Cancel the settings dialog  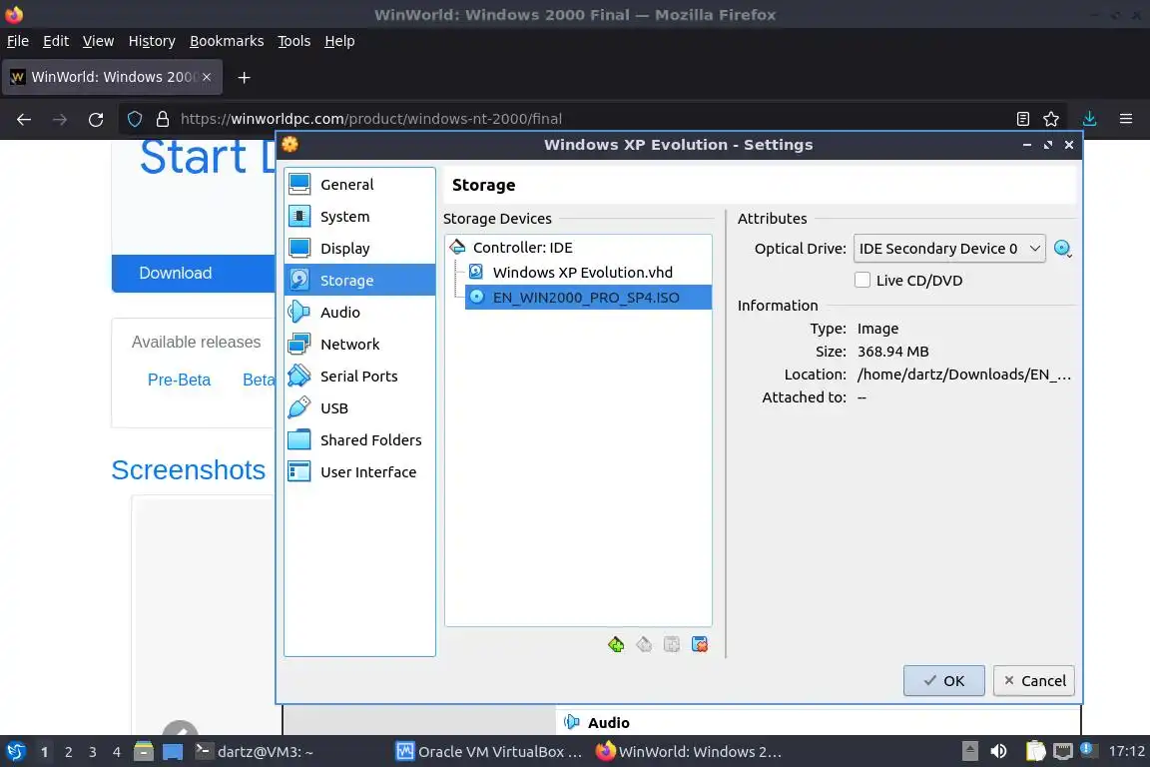pos(1034,680)
